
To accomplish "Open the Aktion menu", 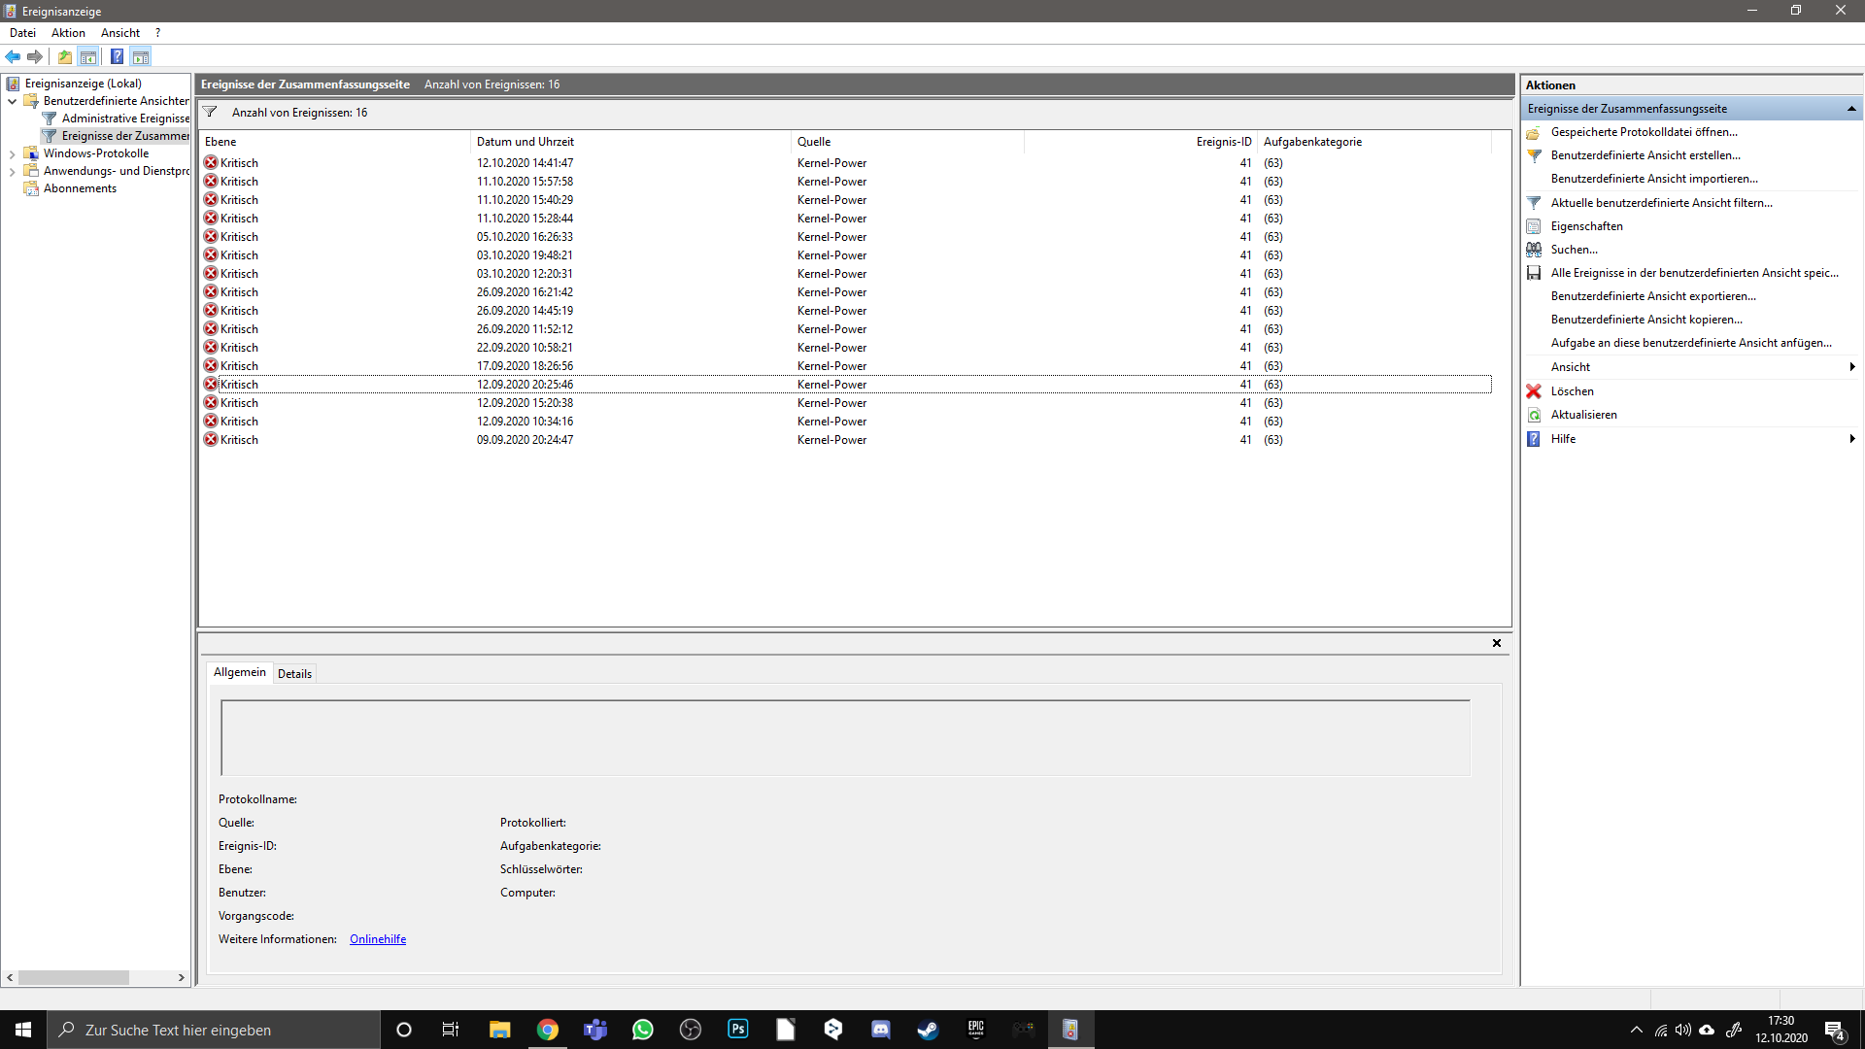I will click(68, 33).
